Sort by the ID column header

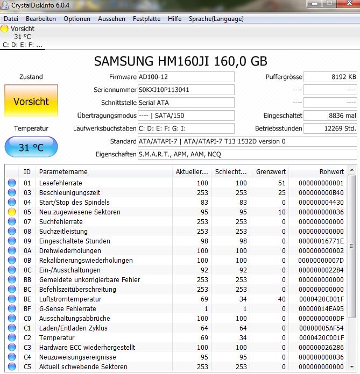click(27, 172)
